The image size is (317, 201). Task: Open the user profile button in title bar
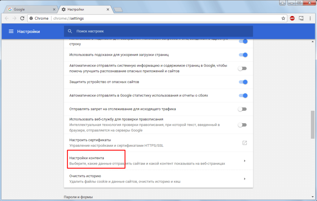(x=282, y=3)
